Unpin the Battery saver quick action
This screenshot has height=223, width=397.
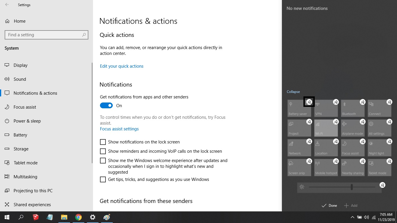pos(309,102)
